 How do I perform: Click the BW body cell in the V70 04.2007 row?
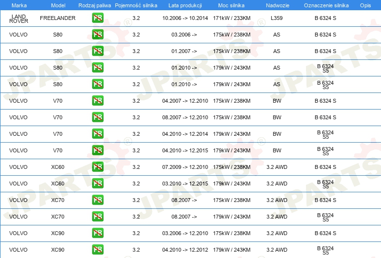tap(277, 101)
